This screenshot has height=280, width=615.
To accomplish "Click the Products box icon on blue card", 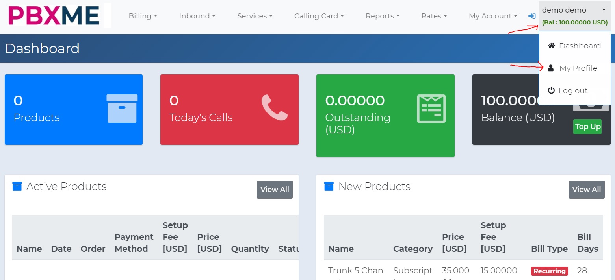I will click(x=122, y=109).
